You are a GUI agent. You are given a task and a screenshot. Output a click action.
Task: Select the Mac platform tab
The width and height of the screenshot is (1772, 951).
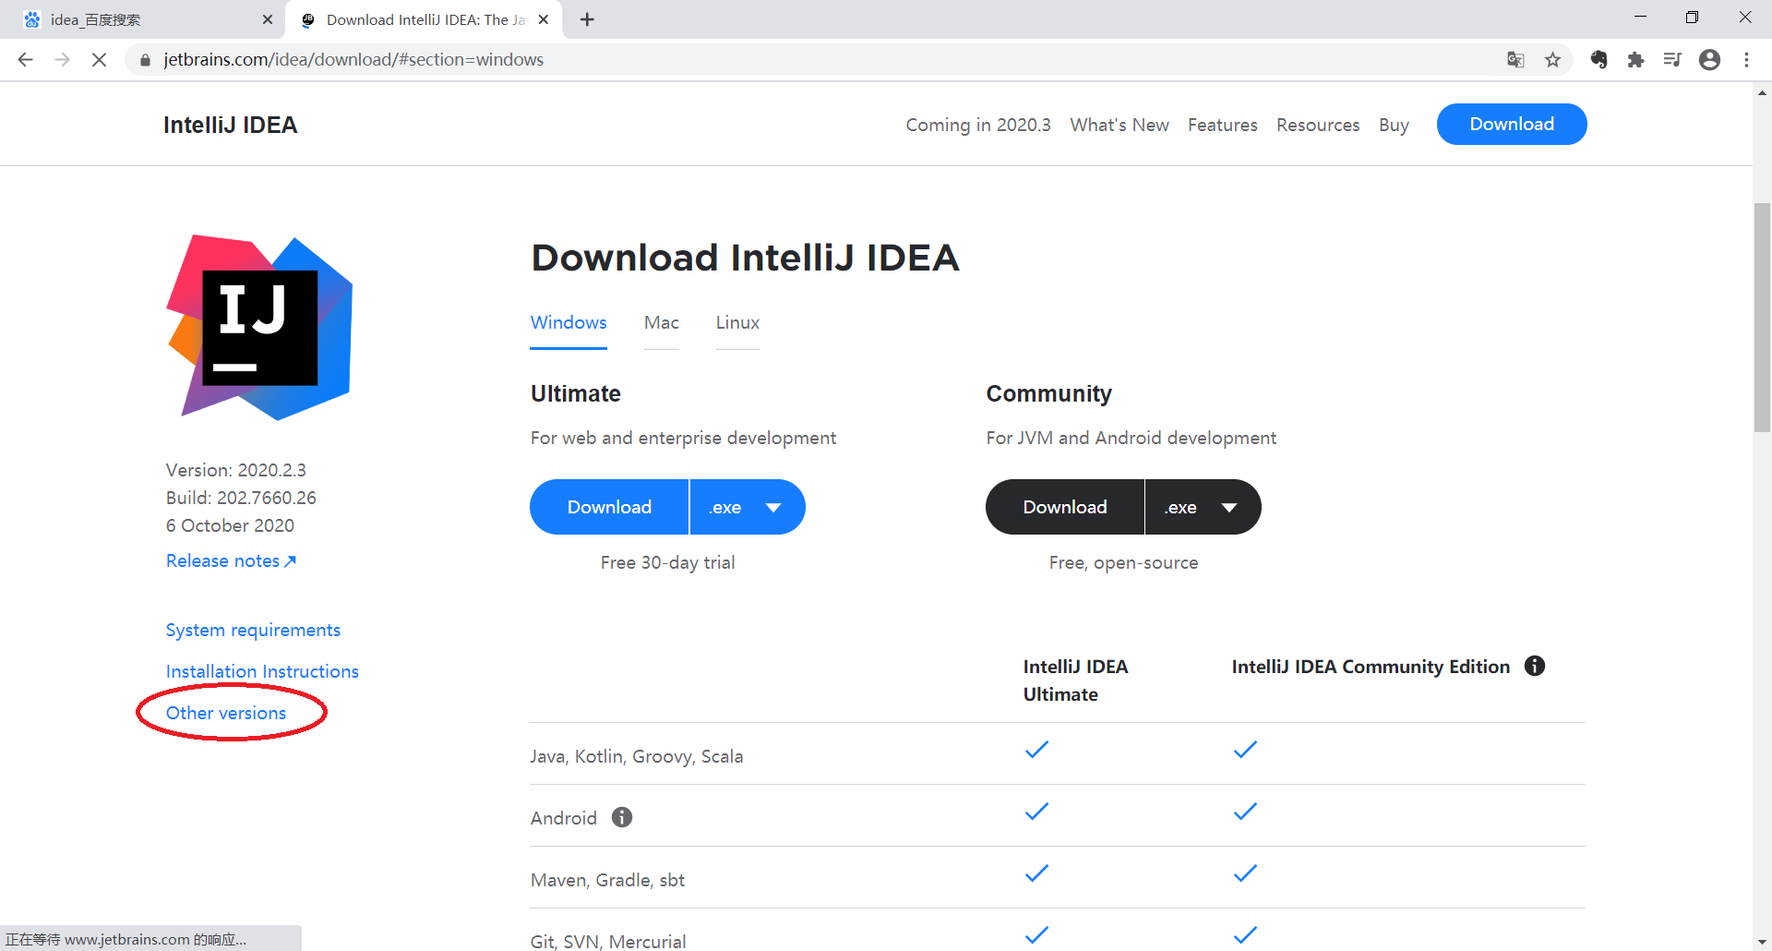(x=662, y=322)
